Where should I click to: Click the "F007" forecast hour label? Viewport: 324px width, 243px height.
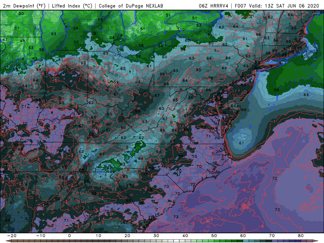pos(241,6)
